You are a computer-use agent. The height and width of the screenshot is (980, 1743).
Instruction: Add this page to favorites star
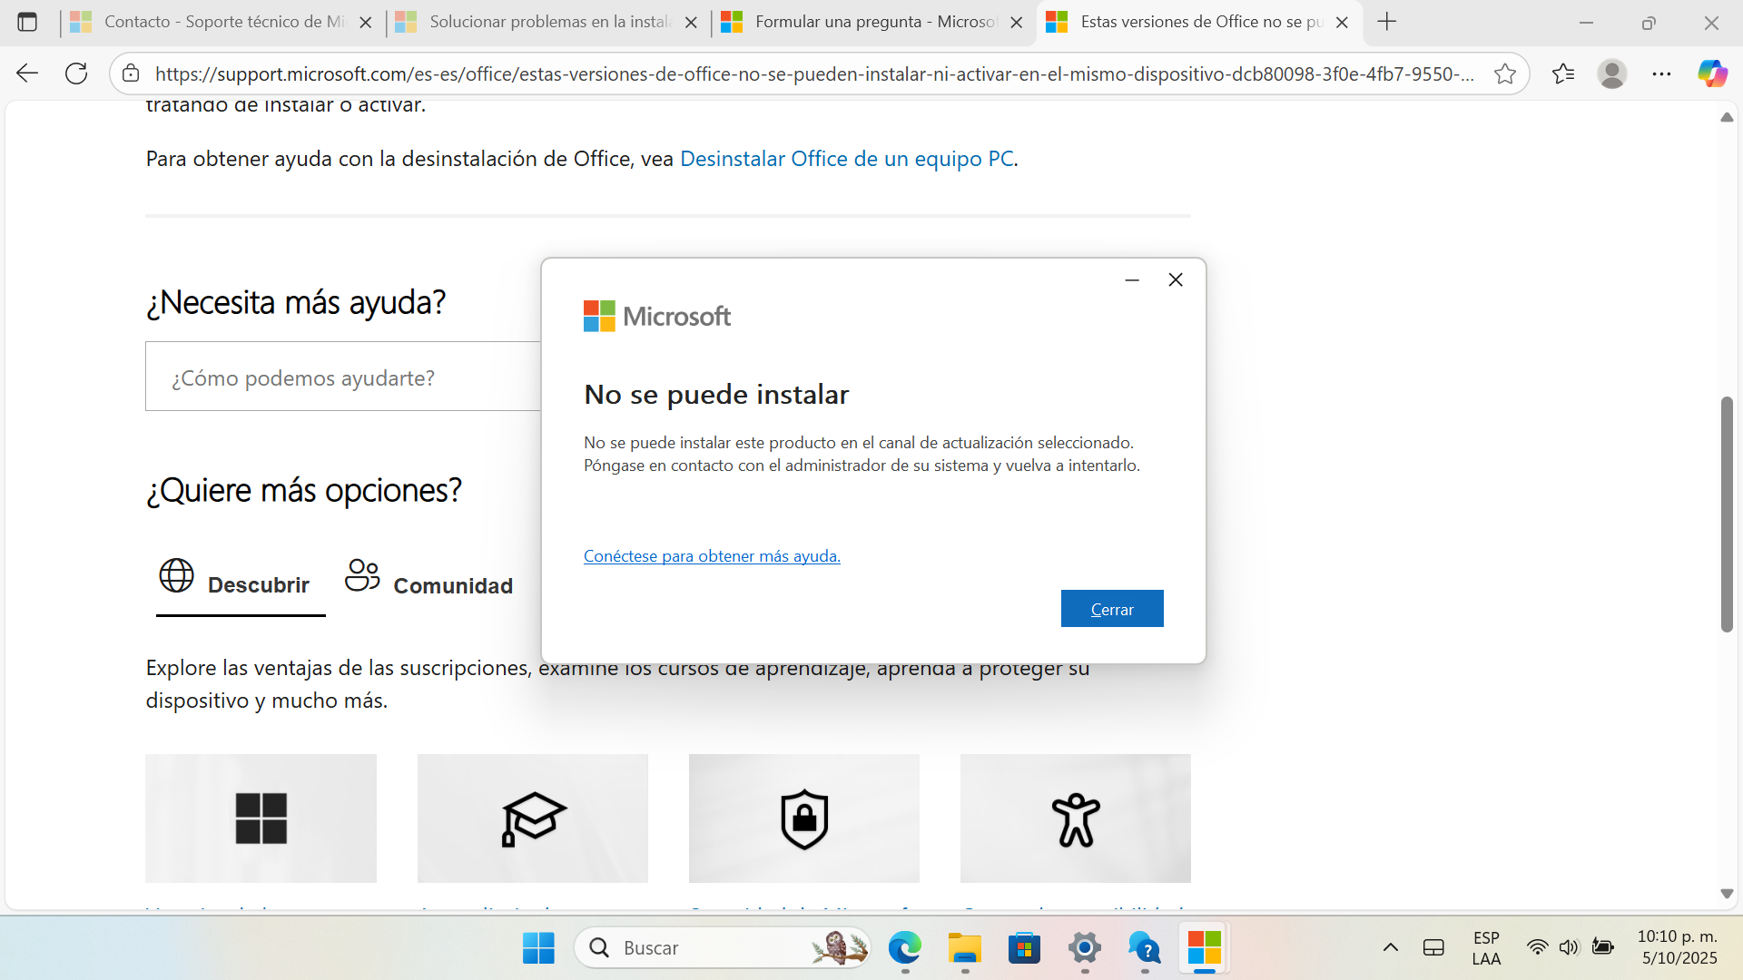tap(1505, 73)
